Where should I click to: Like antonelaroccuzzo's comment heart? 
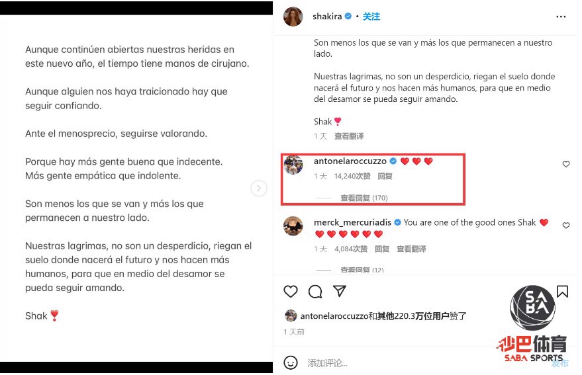(565, 164)
